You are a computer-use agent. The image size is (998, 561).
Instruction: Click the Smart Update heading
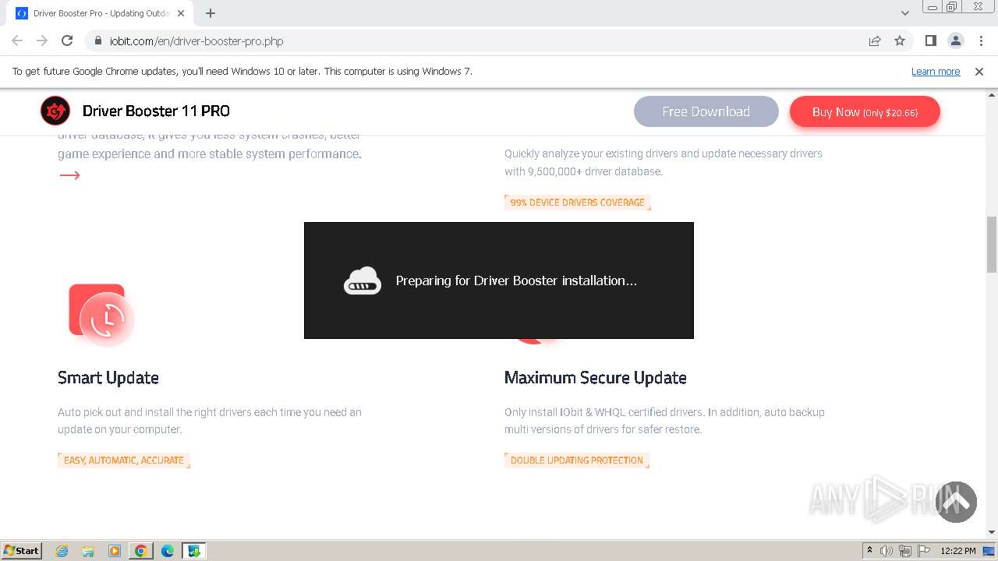pyautogui.click(x=108, y=378)
